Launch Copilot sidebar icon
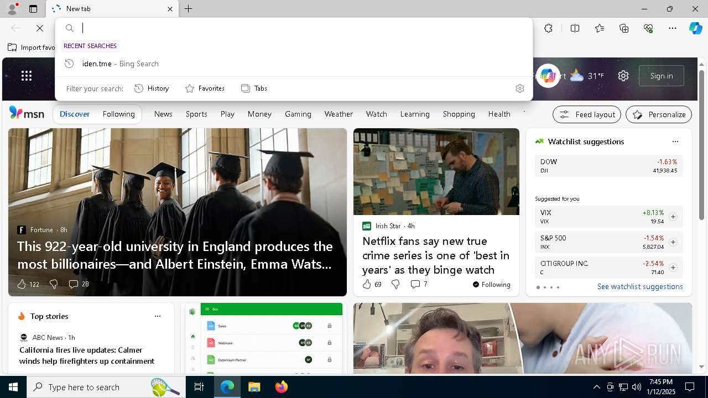The height and width of the screenshot is (398, 708). 695,28
